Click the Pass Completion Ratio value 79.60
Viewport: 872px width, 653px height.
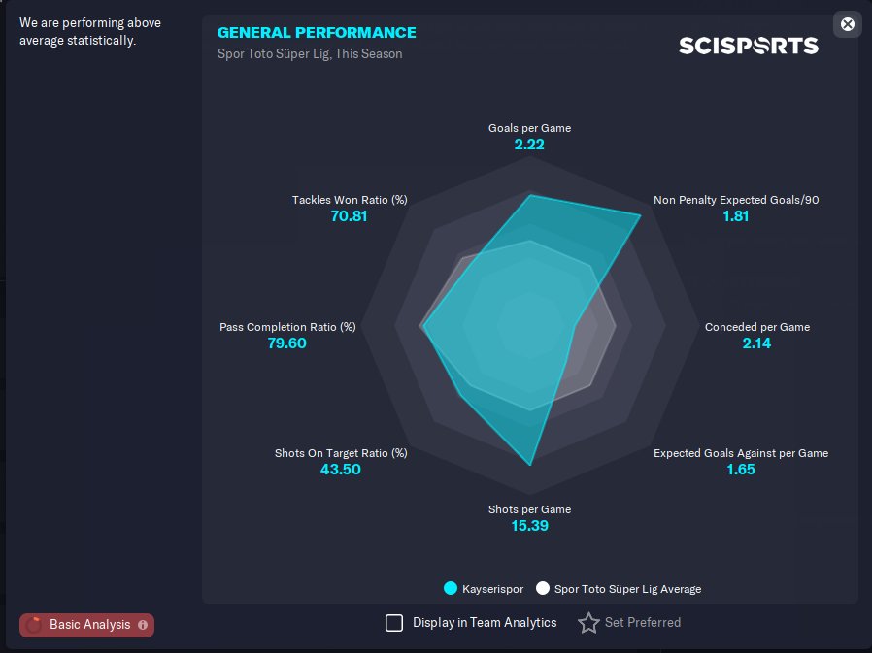point(287,343)
